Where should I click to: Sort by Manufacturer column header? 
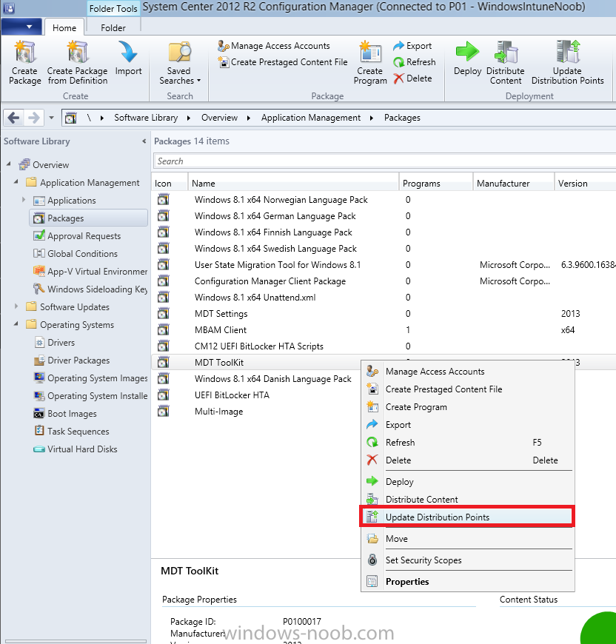[513, 183]
